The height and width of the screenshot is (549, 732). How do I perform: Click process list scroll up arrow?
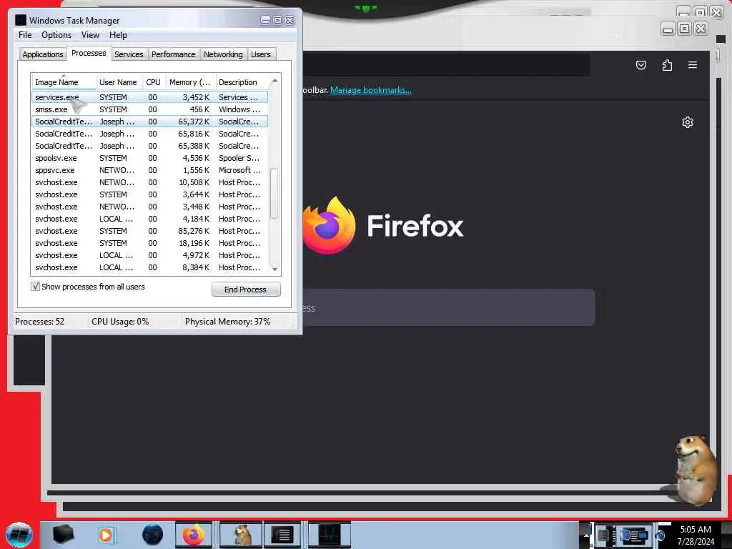pyautogui.click(x=274, y=81)
